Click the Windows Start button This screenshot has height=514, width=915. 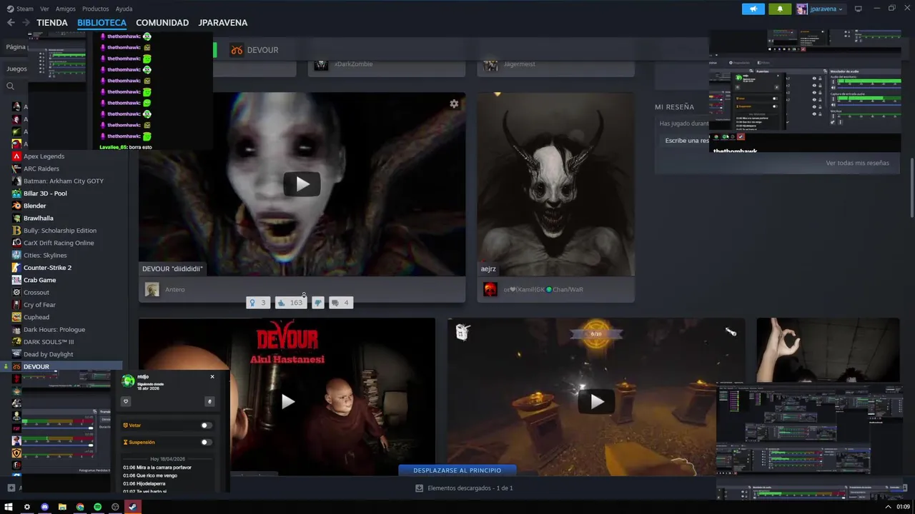[9, 507]
